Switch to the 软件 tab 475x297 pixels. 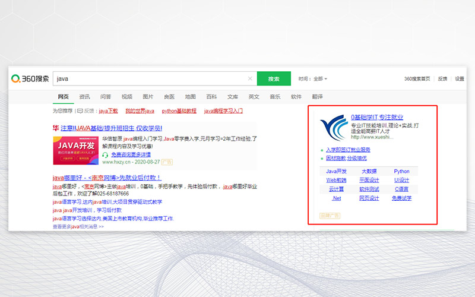[x=296, y=97]
